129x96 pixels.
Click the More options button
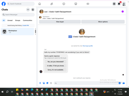103,22
